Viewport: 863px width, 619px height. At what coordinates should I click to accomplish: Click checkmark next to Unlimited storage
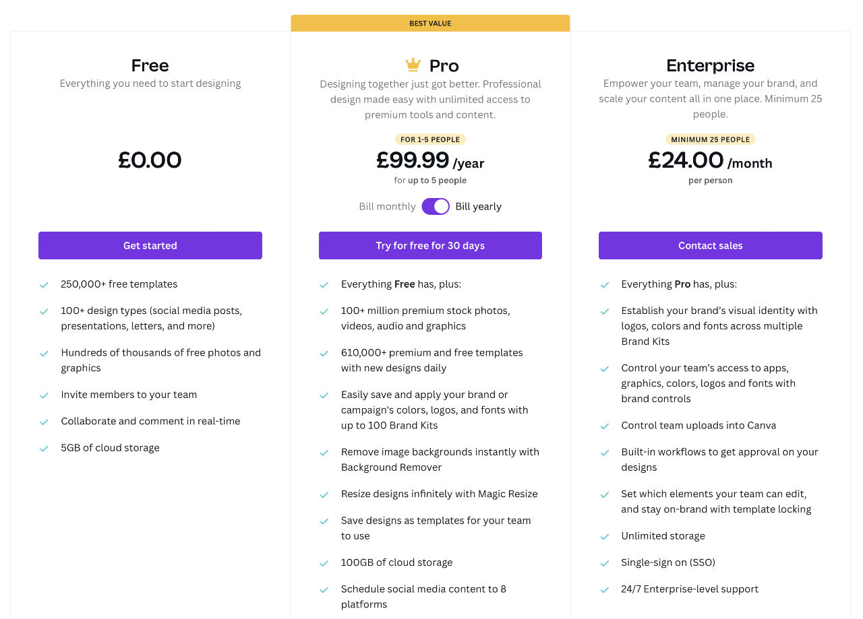[x=605, y=537]
